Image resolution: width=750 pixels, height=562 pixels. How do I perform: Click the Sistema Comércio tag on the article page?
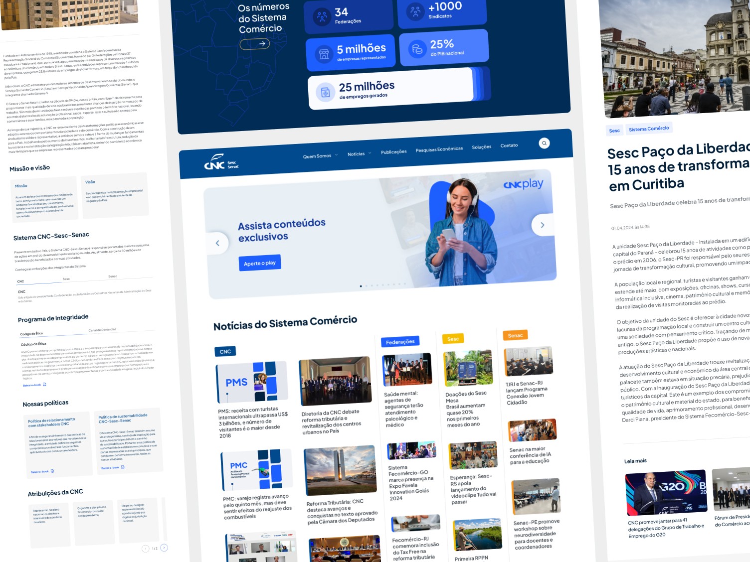click(x=649, y=129)
